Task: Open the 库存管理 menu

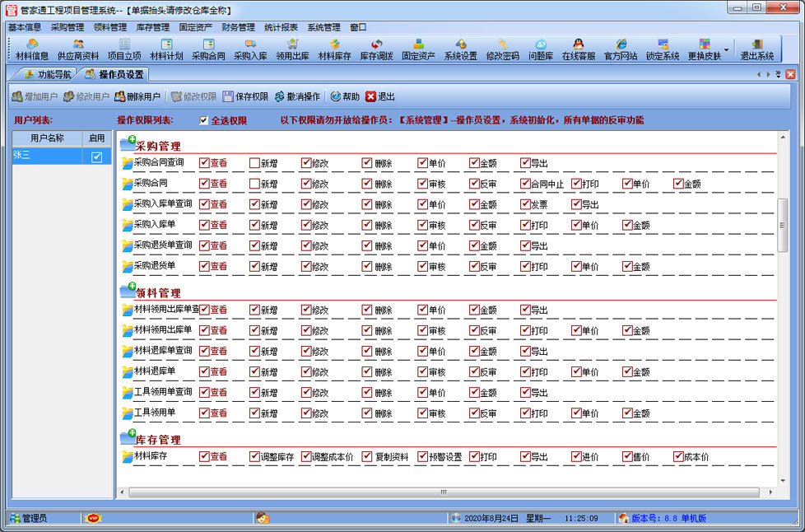Action: 152,27
